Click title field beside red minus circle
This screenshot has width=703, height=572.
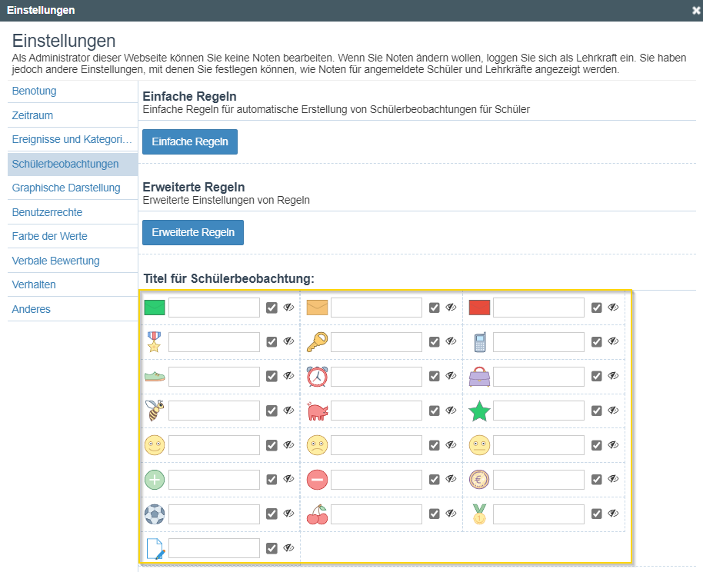coord(376,480)
